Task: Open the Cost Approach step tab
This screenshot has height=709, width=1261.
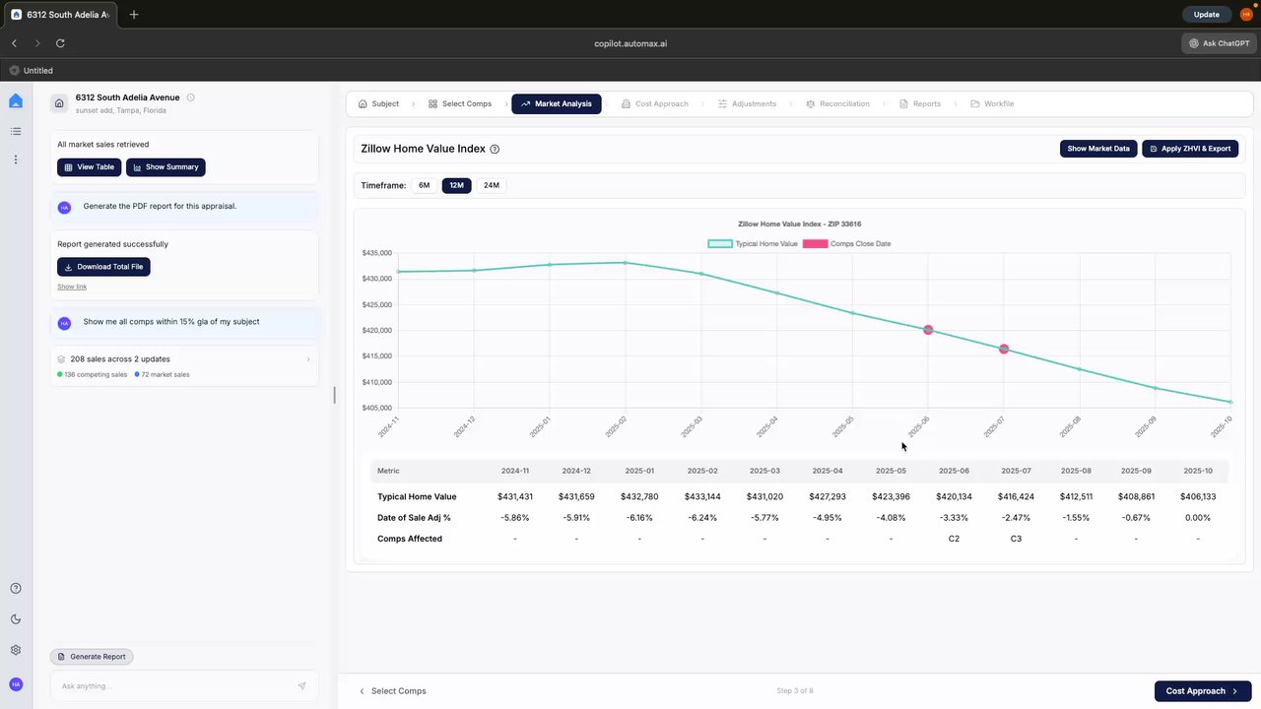Action: 655,103
